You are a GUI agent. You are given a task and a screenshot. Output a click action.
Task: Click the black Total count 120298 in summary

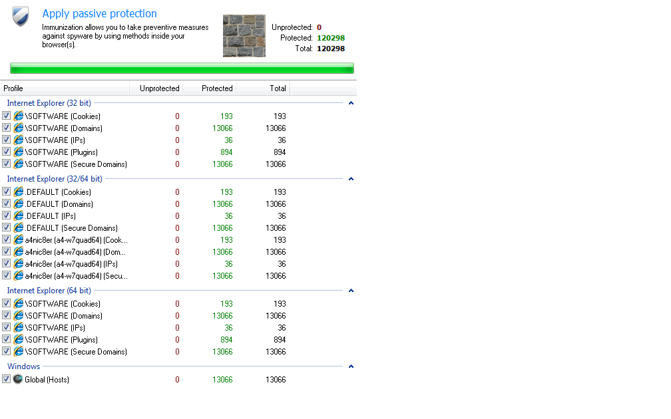click(x=331, y=49)
